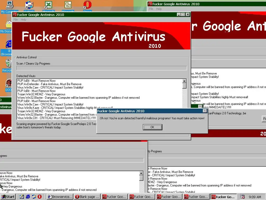The width and height of the screenshot is (266, 200).
Task: Open Help menu in the top-right background window
Action: (159, 9)
